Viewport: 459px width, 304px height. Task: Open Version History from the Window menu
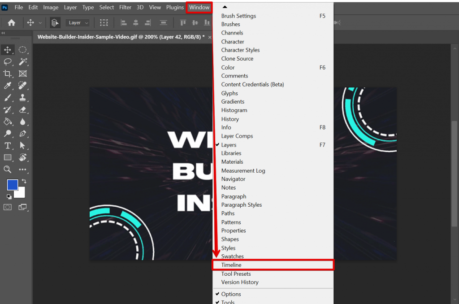coord(240,282)
